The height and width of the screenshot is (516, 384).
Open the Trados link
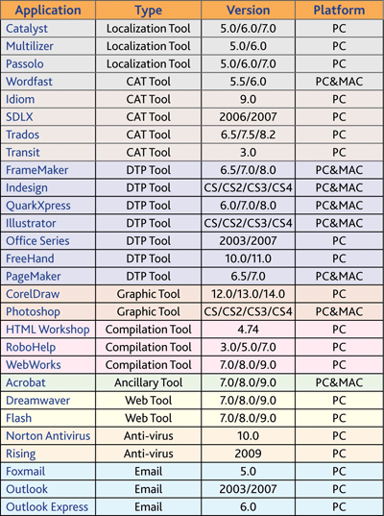tap(22, 135)
